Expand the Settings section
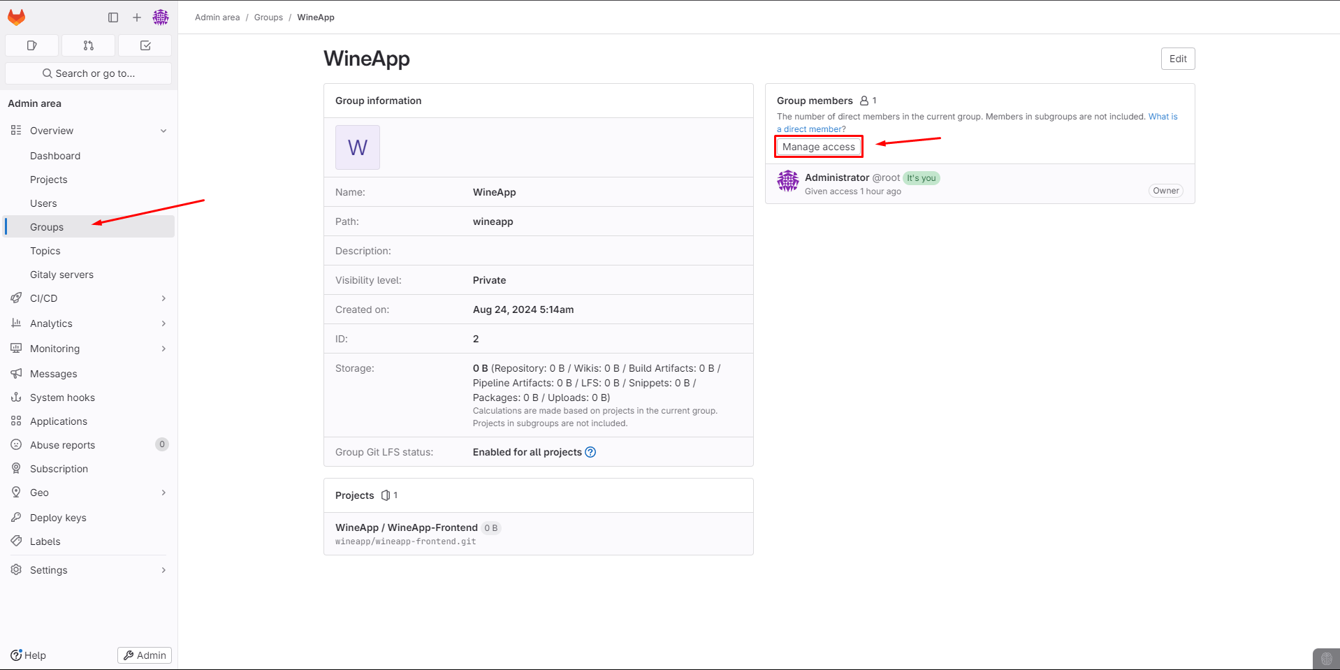This screenshot has width=1340, height=670. click(163, 570)
